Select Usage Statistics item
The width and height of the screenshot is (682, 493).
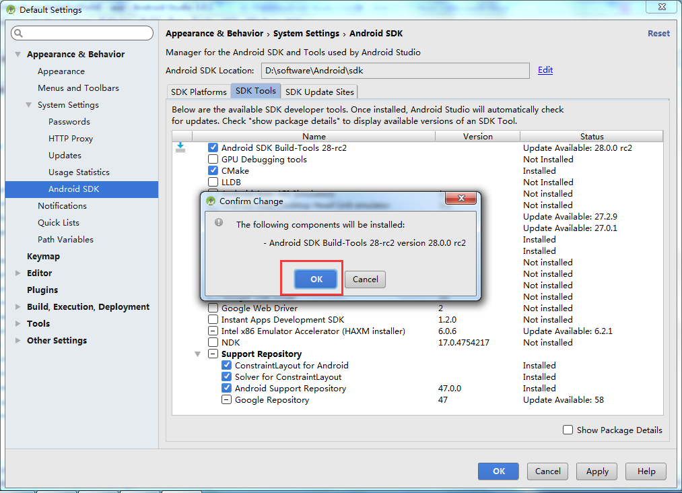79,172
